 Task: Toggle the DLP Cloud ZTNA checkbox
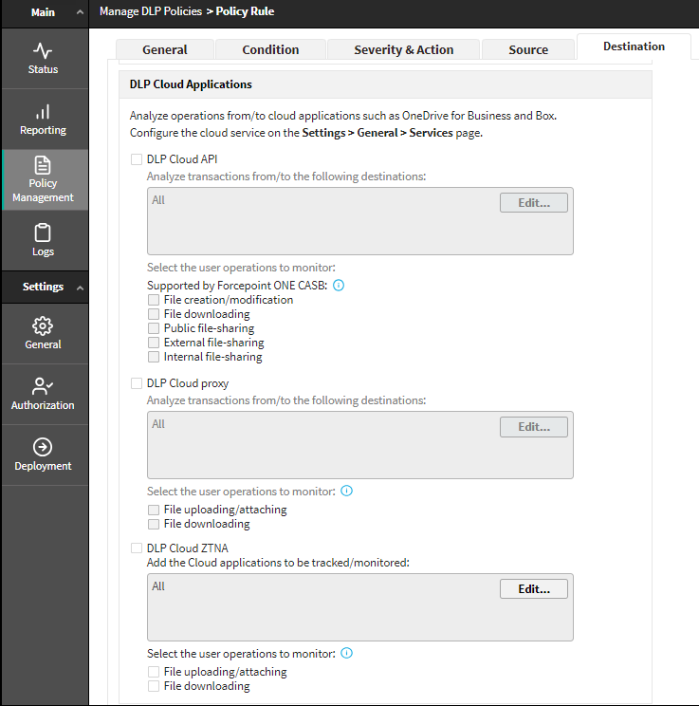137,548
